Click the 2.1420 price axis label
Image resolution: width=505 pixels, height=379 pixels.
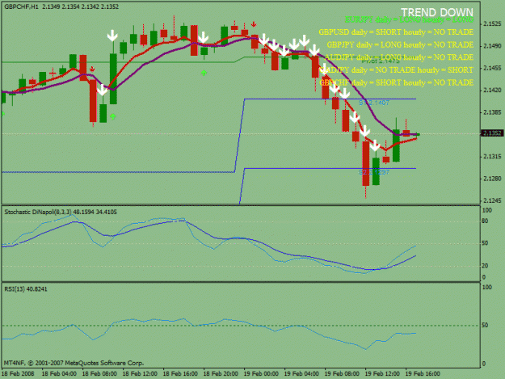coord(492,91)
